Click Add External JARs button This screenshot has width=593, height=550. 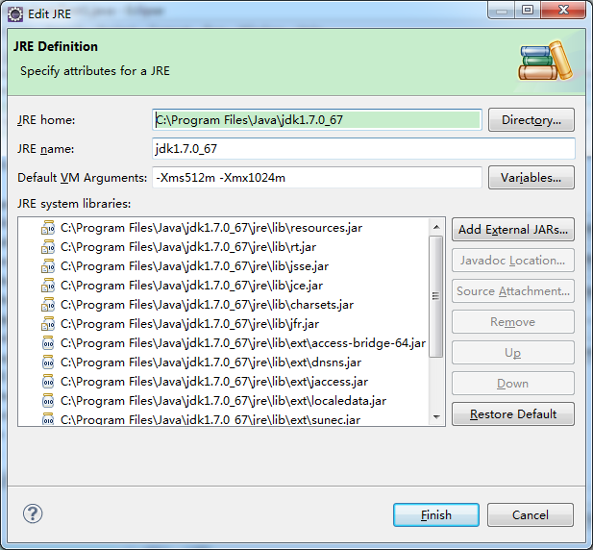[x=513, y=230]
